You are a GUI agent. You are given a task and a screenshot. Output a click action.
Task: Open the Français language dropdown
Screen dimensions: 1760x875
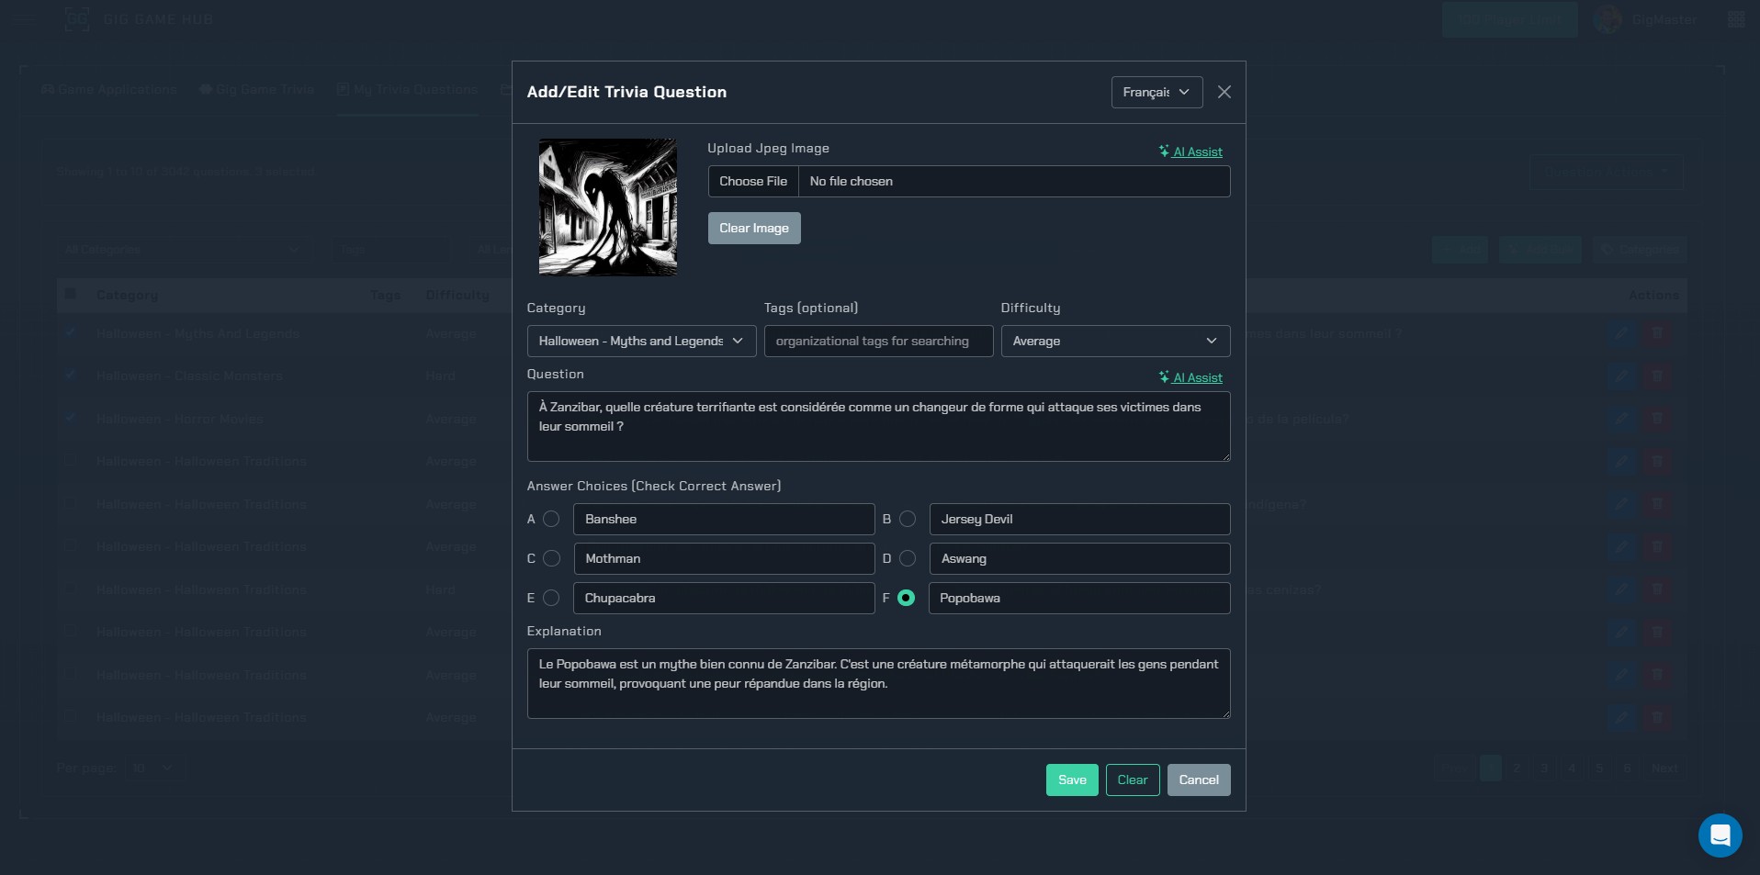[x=1156, y=93]
